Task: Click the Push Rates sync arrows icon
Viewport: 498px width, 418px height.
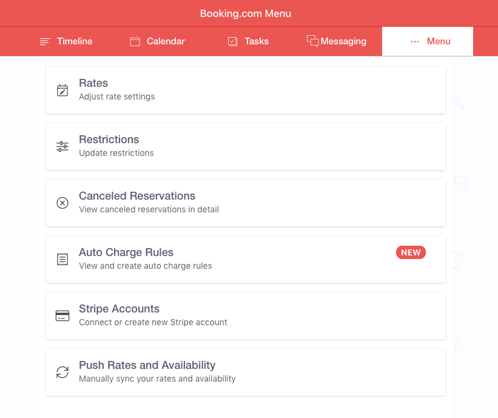Action: click(62, 372)
